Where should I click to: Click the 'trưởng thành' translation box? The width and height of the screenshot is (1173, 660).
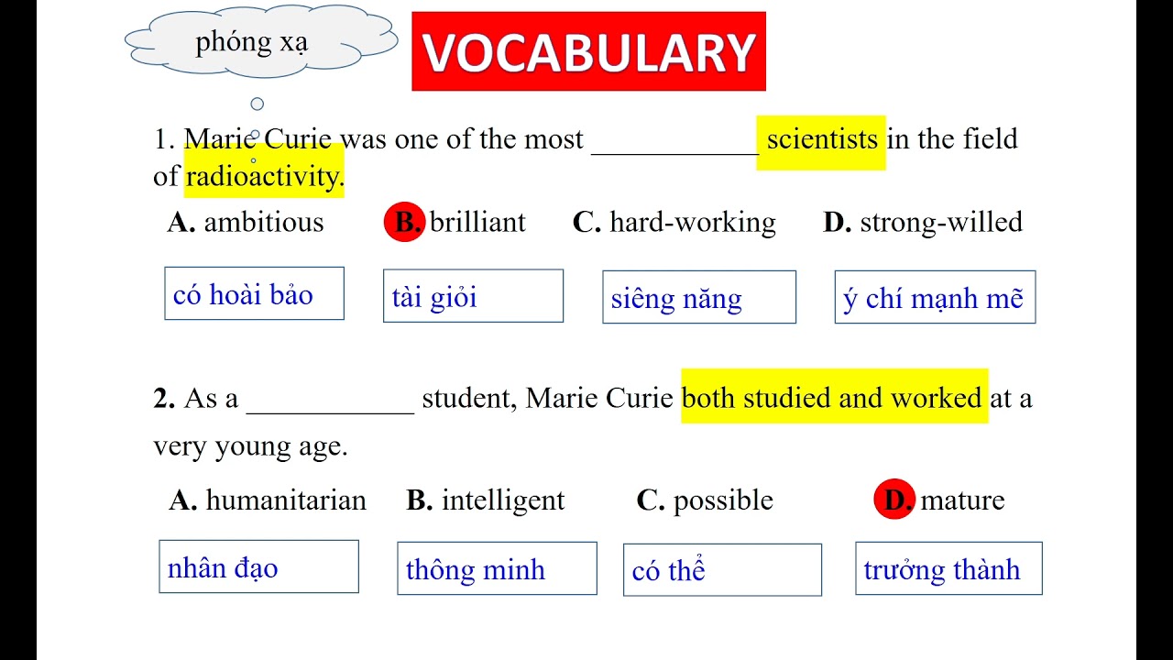[x=948, y=568]
